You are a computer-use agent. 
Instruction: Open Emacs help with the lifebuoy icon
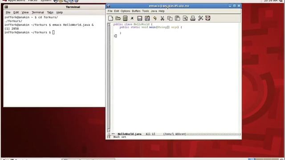coord(208,18)
